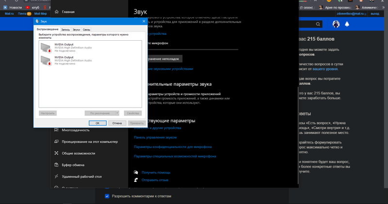Click the Свойства button
388x204 pixels.
point(133,113)
